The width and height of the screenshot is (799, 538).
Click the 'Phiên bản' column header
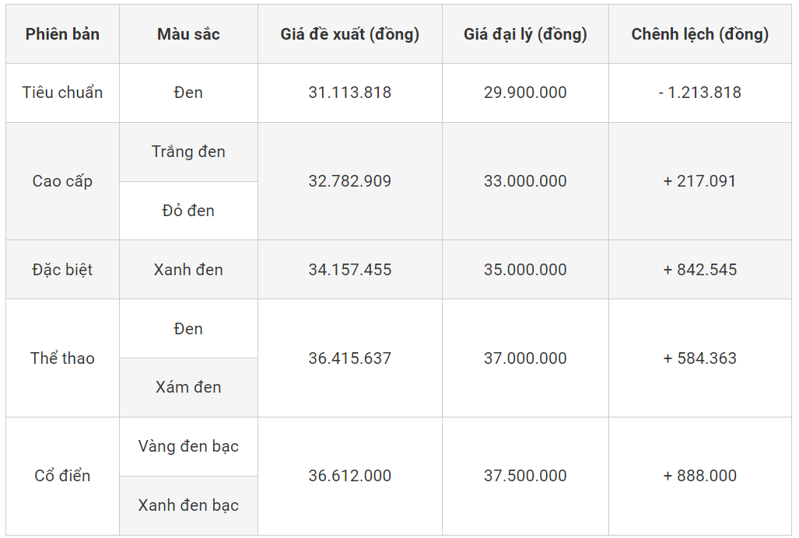coord(62,34)
